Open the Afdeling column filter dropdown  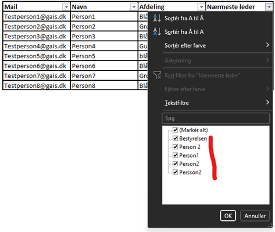click(x=201, y=7)
